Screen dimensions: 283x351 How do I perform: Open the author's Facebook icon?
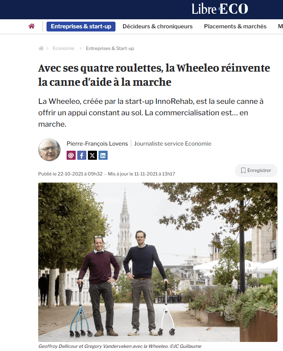tap(82, 155)
